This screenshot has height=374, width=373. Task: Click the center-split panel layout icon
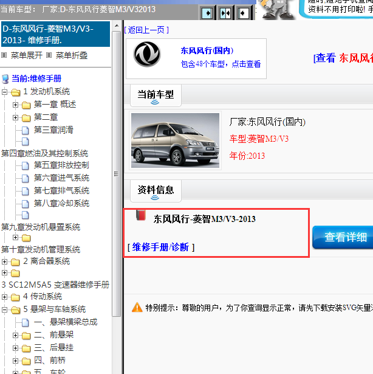coord(225,13)
